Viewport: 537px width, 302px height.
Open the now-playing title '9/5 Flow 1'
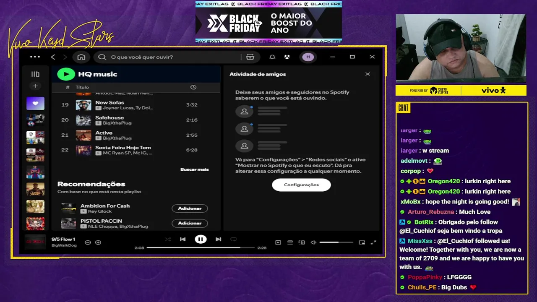click(x=63, y=239)
